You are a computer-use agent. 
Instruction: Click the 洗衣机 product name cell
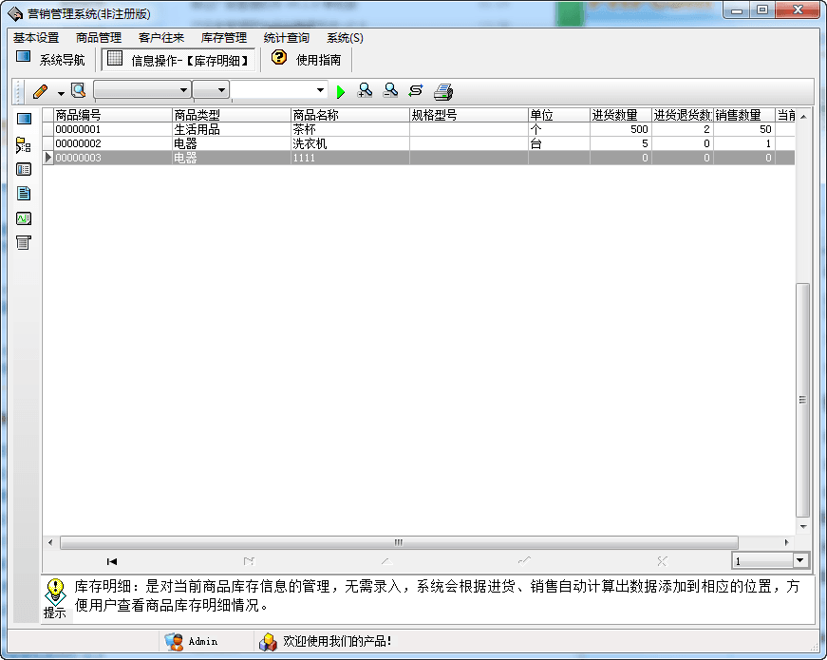(350, 143)
